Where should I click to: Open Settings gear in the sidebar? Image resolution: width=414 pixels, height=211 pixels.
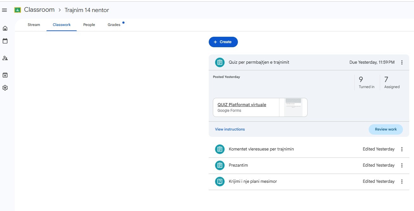click(x=5, y=88)
